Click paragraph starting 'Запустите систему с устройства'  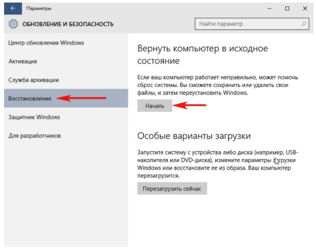218,164
